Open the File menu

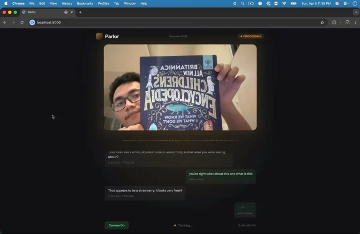pos(32,3)
